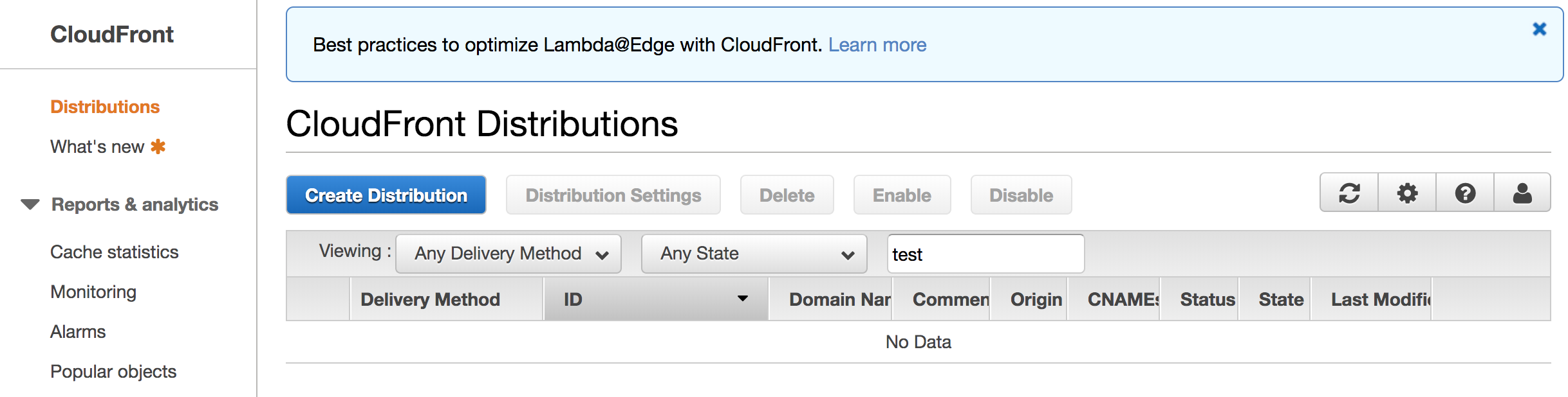Image resolution: width=1568 pixels, height=397 pixels.
Task: Sort by the Delivery Method column header
Action: point(430,299)
